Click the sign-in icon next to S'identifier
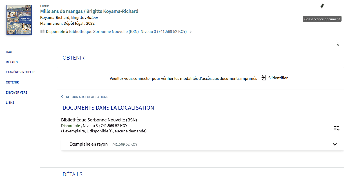 (x=264, y=78)
